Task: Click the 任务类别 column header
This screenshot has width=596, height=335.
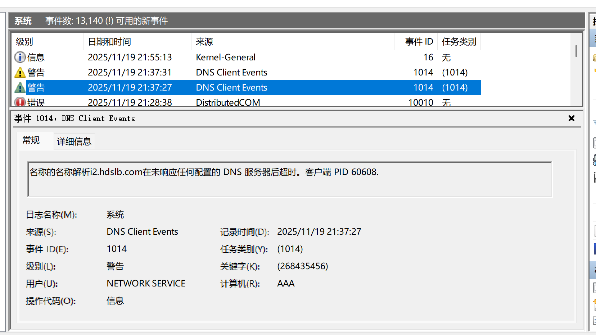Action: 459,42
